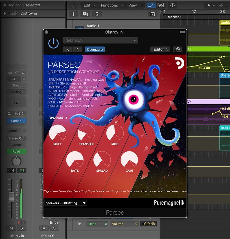Click the Sends slot
This screenshot has width=230, height=239.
(14, 131)
